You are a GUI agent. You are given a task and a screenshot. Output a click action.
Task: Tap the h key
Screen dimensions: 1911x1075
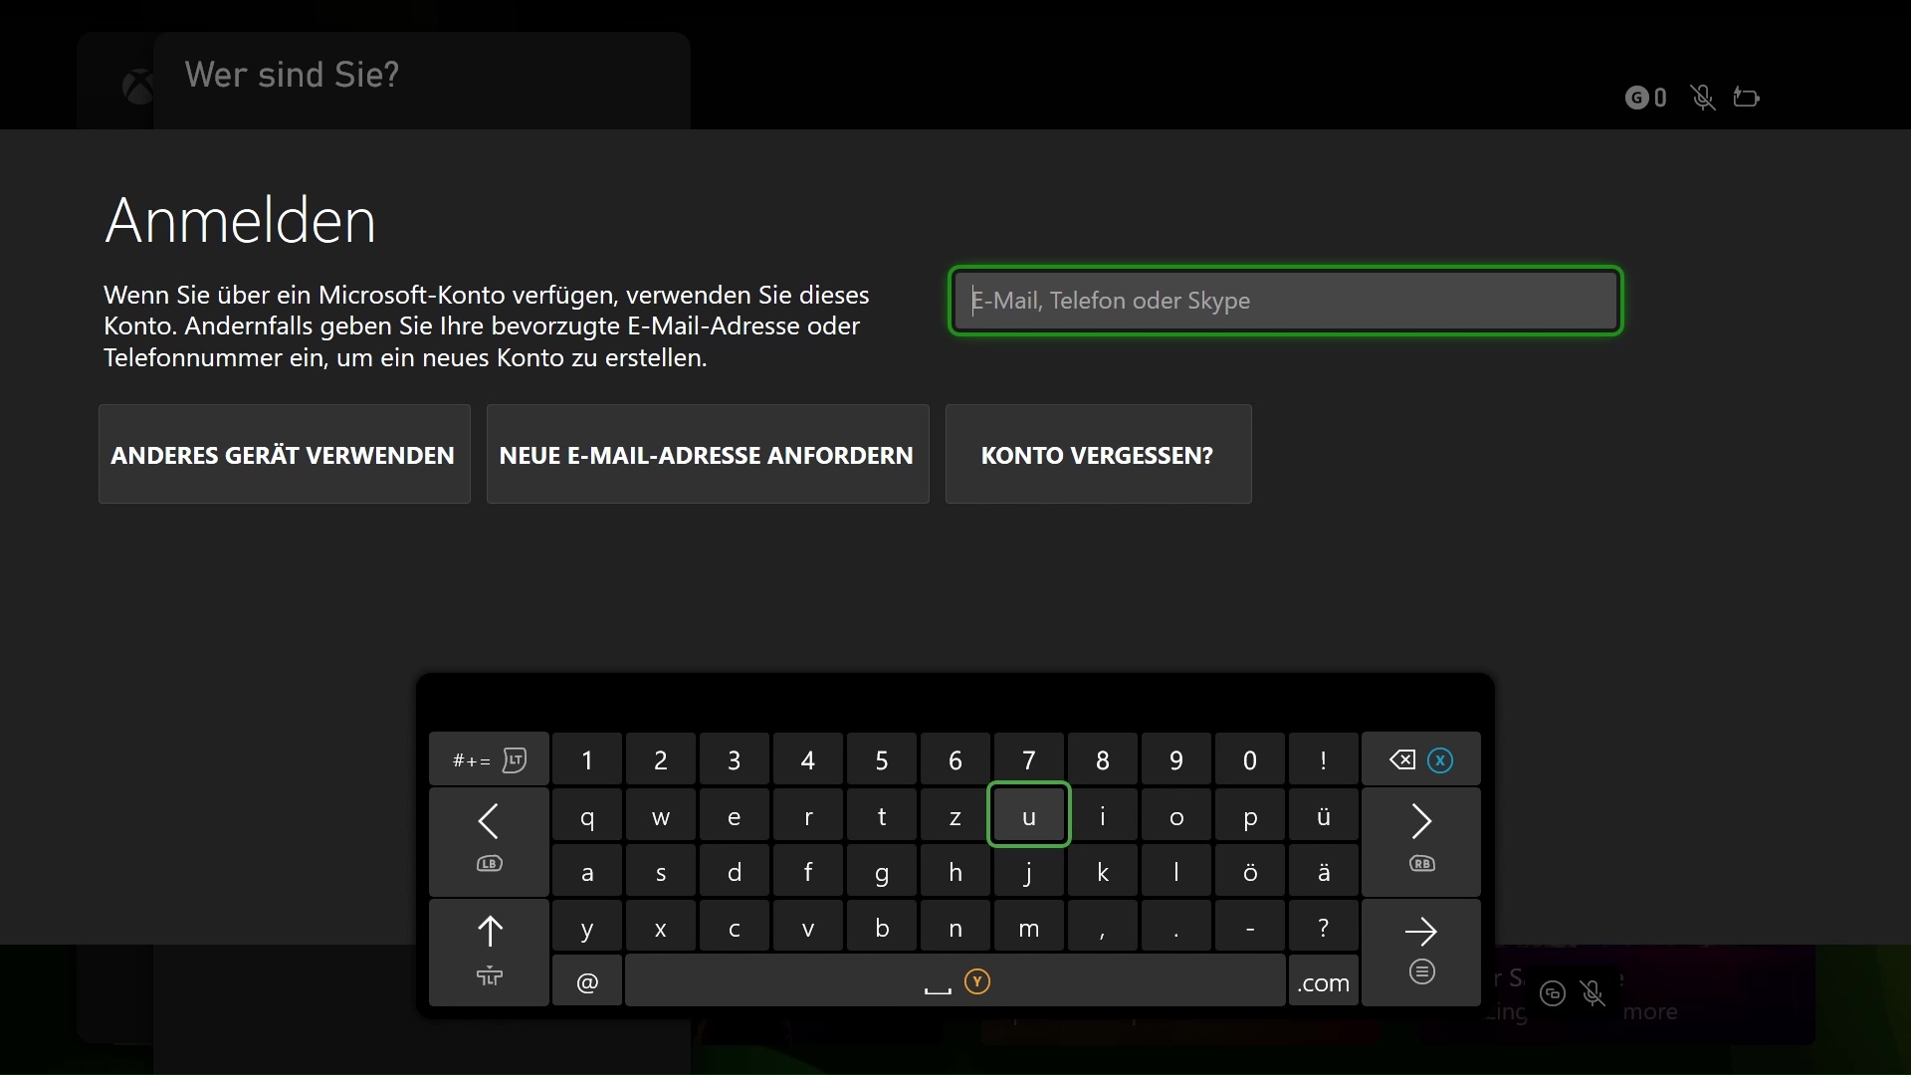click(955, 871)
